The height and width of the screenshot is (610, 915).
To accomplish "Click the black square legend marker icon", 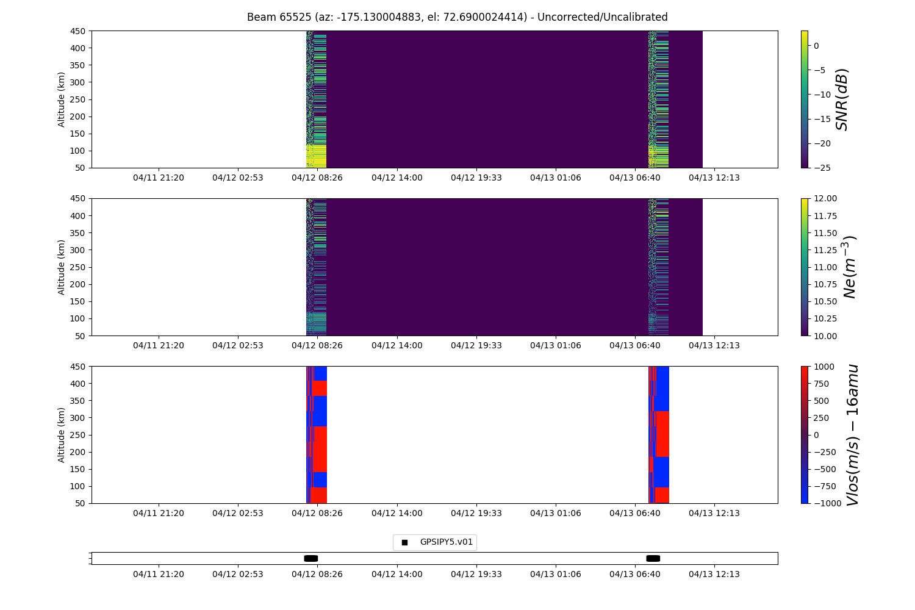I will coord(404,542).
